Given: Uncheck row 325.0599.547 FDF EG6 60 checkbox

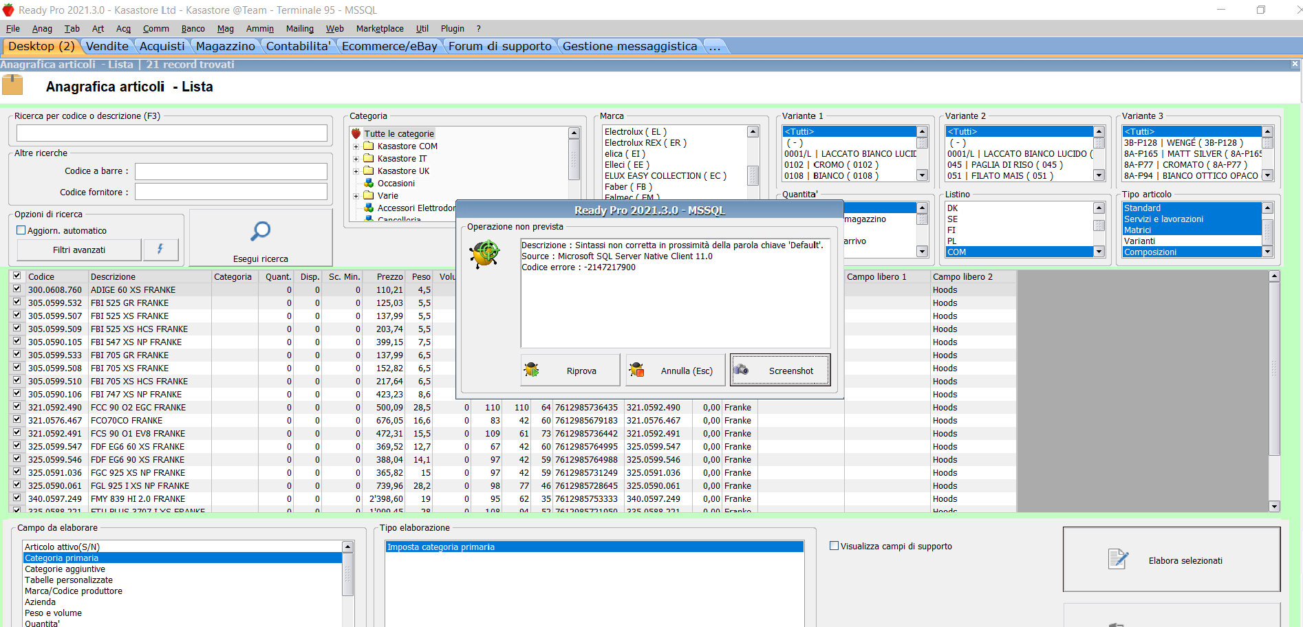Looking at the screenshot, I should coord(17,445).
